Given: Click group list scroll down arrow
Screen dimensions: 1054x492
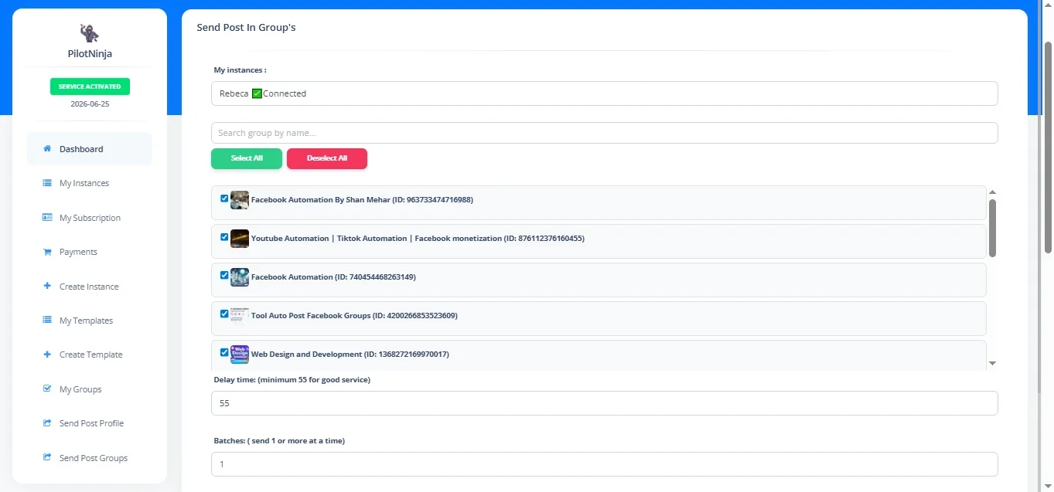Looking at the screenshot, I should click(x=992, y=363).
